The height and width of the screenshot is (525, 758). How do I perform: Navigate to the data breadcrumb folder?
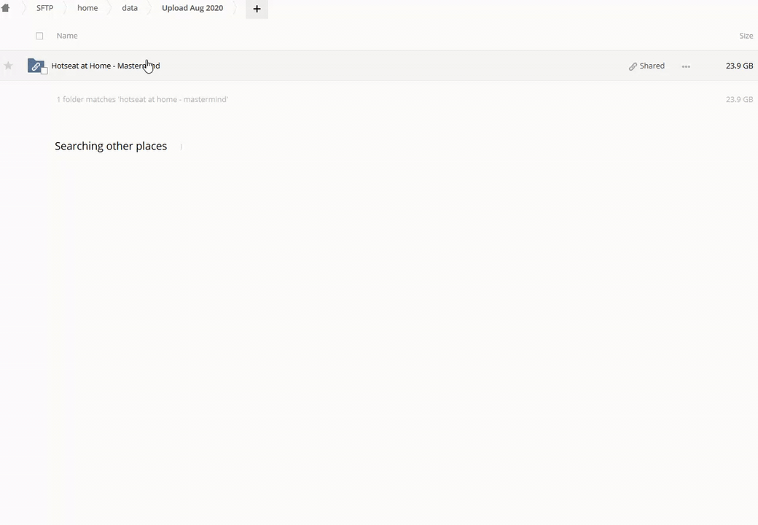(130, 8)
